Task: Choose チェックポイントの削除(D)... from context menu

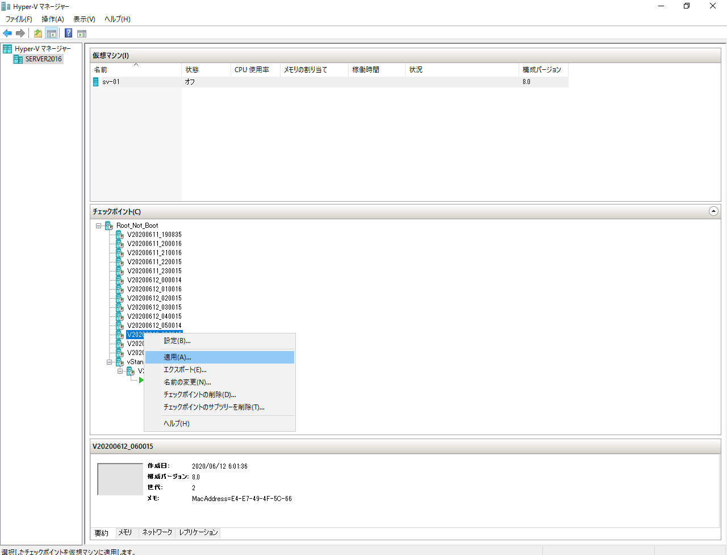Action: pyautogui.click(x=220, y=395)
